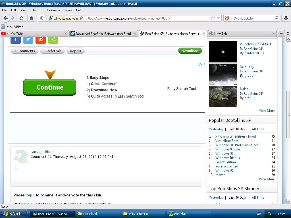Click the AdChoices icon on ad
This screenshot has height=218, width=291.
point(200,64)
